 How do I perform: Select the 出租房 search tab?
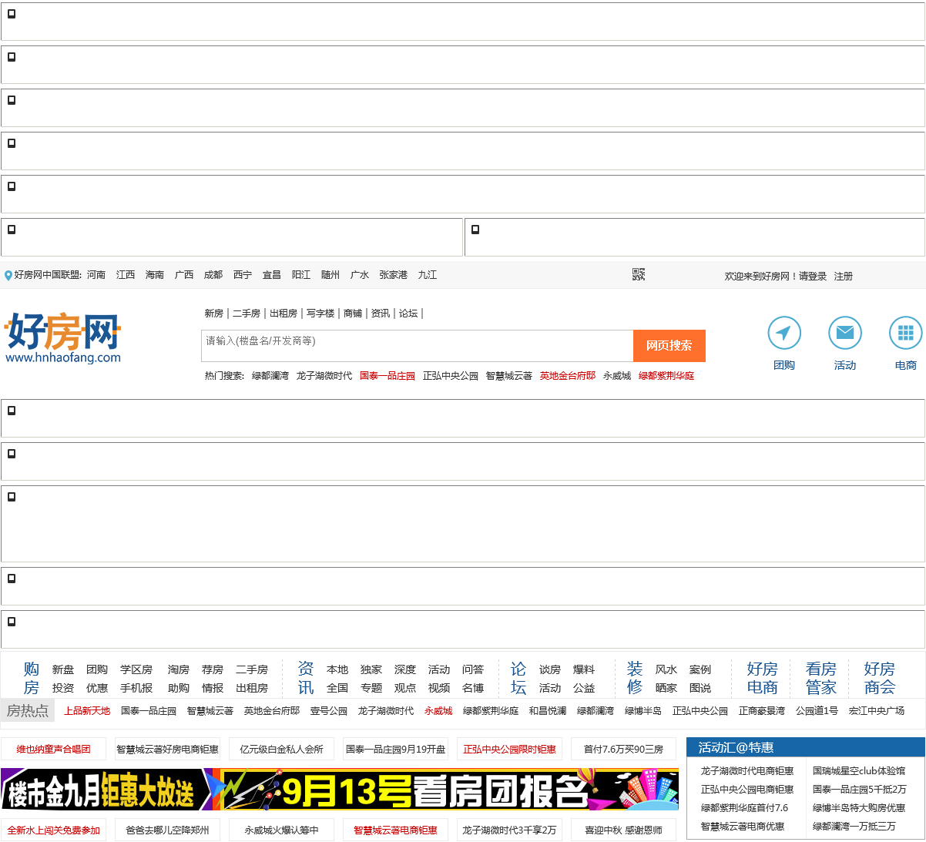coord(284,314)
